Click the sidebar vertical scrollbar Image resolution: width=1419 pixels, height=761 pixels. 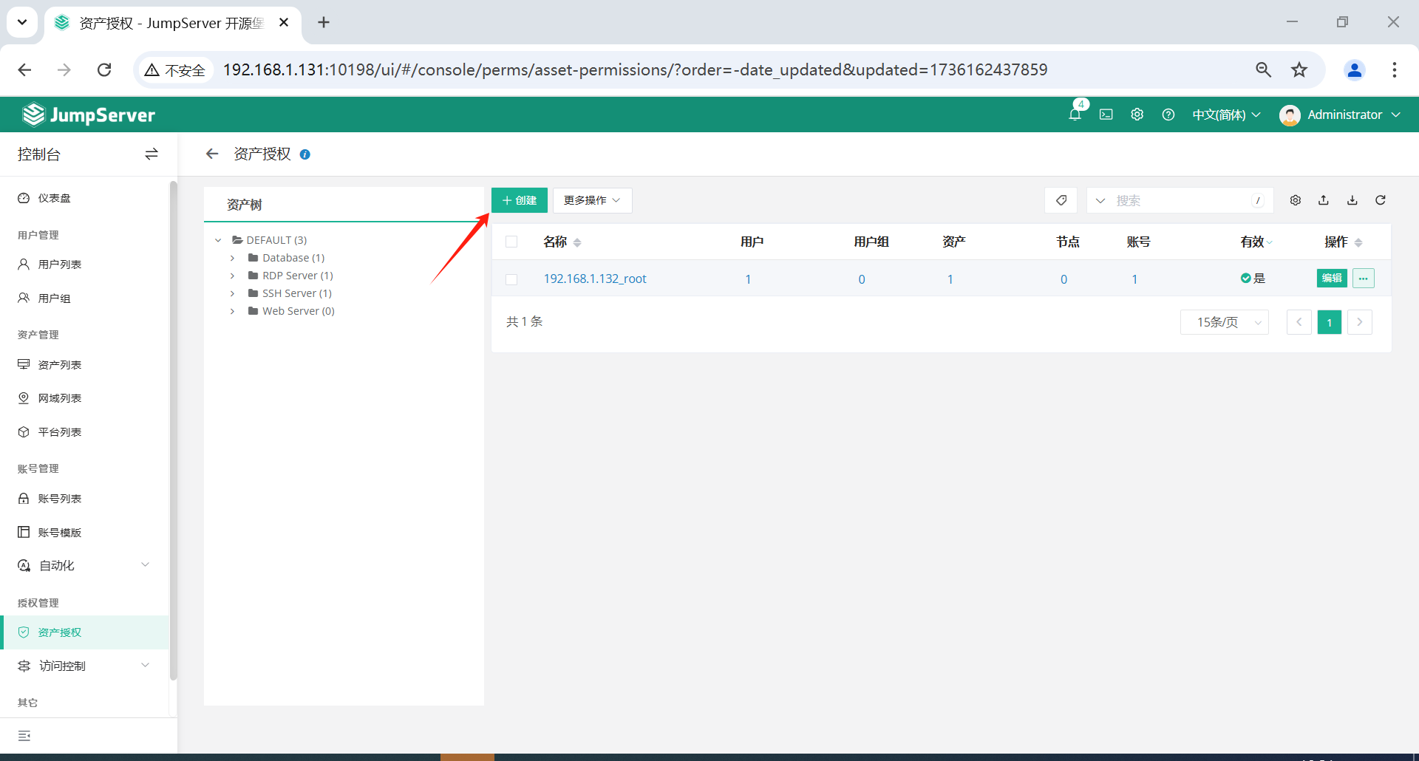pos(173,430)
